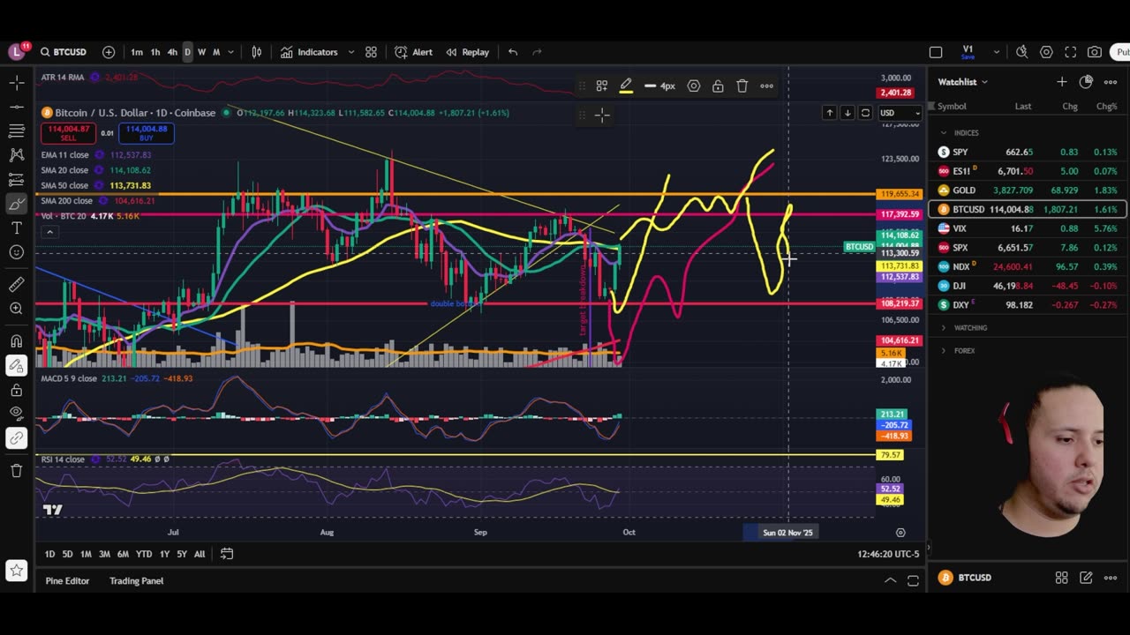Select the D daily timeframe
The width and height of the screenshot is (1130, 635).
[x=187, y=52]
